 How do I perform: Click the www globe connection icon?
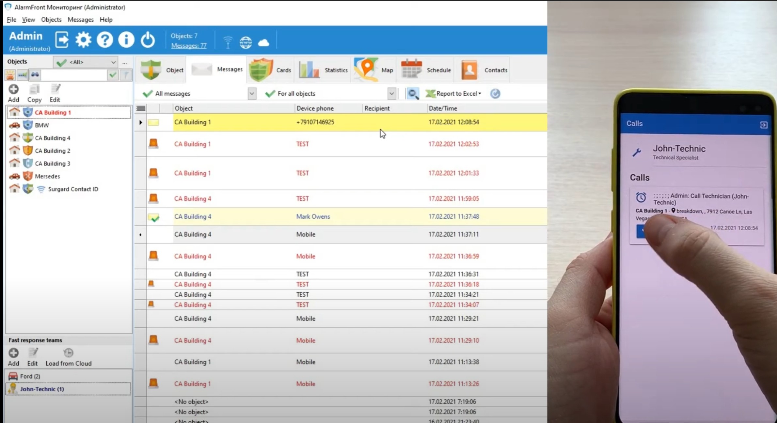click(x=246, y=42)
